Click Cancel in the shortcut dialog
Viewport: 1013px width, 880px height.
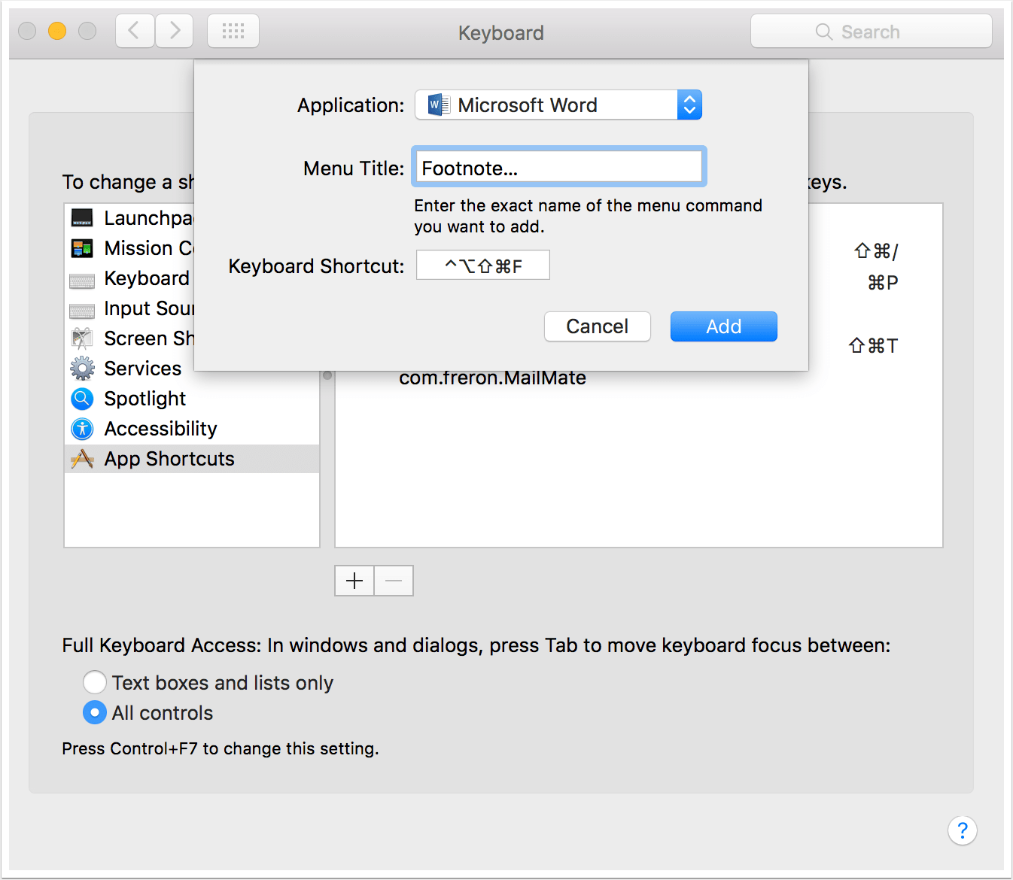[x=598, y=326]
